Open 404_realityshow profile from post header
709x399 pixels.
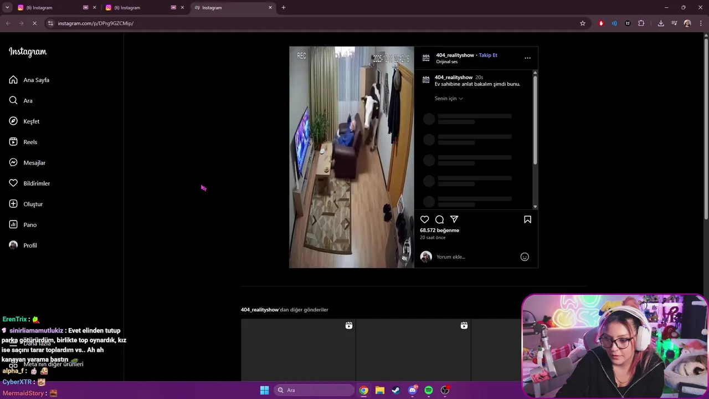point(455,55)
